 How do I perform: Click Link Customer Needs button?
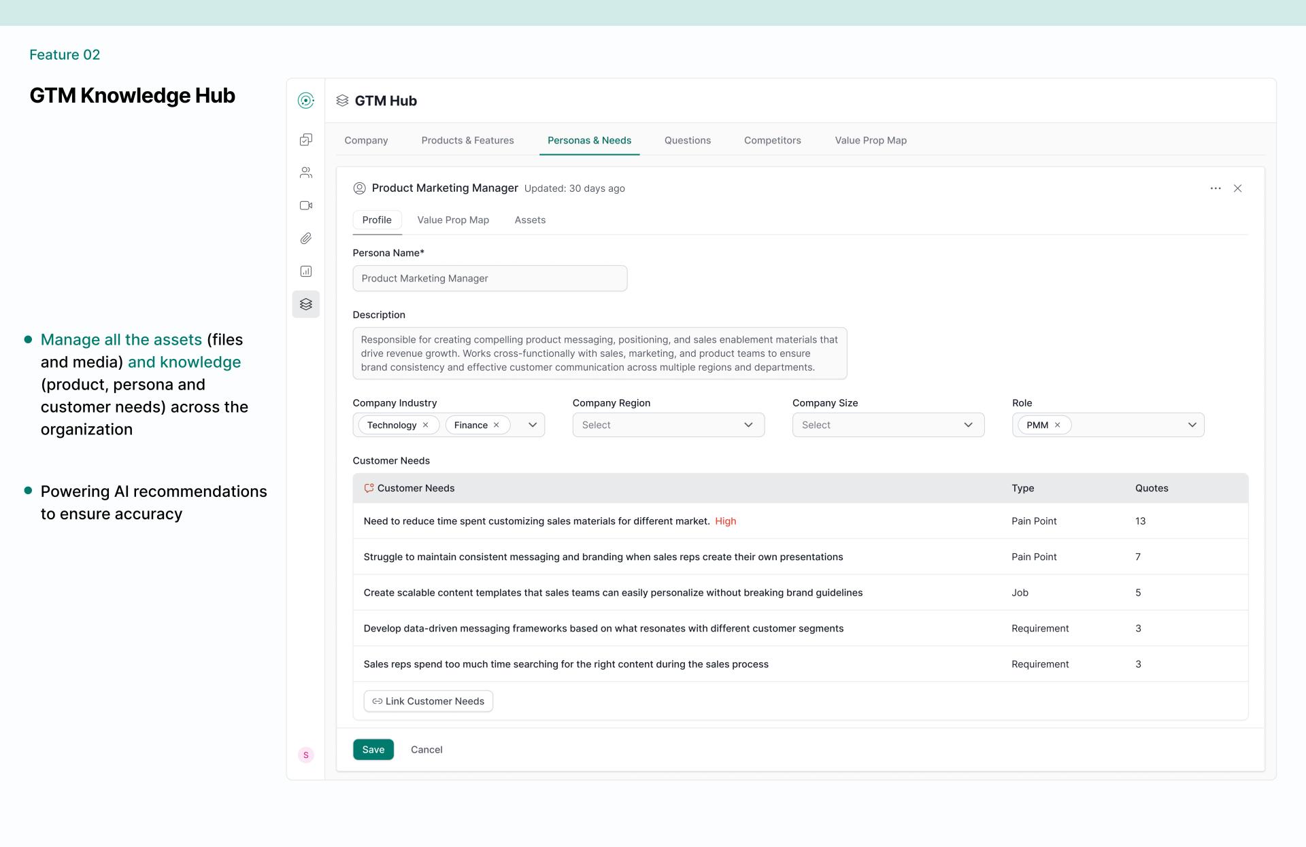click(x=429, y=701)
